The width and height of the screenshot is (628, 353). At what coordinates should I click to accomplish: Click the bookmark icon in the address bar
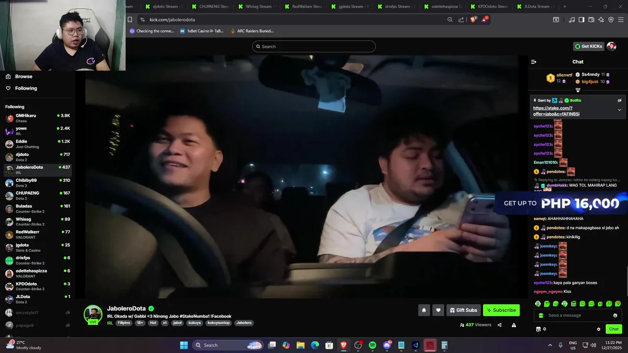130,20
